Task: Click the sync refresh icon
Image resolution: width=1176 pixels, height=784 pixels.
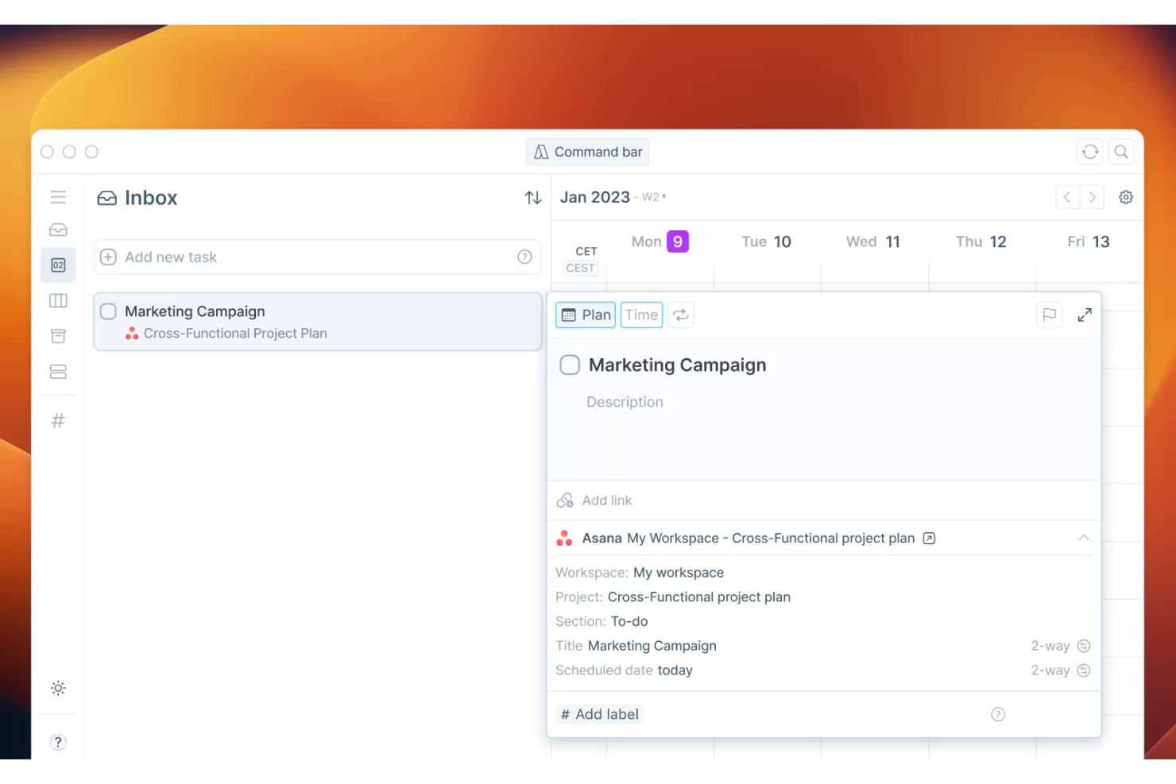Action: [1090, 152]
